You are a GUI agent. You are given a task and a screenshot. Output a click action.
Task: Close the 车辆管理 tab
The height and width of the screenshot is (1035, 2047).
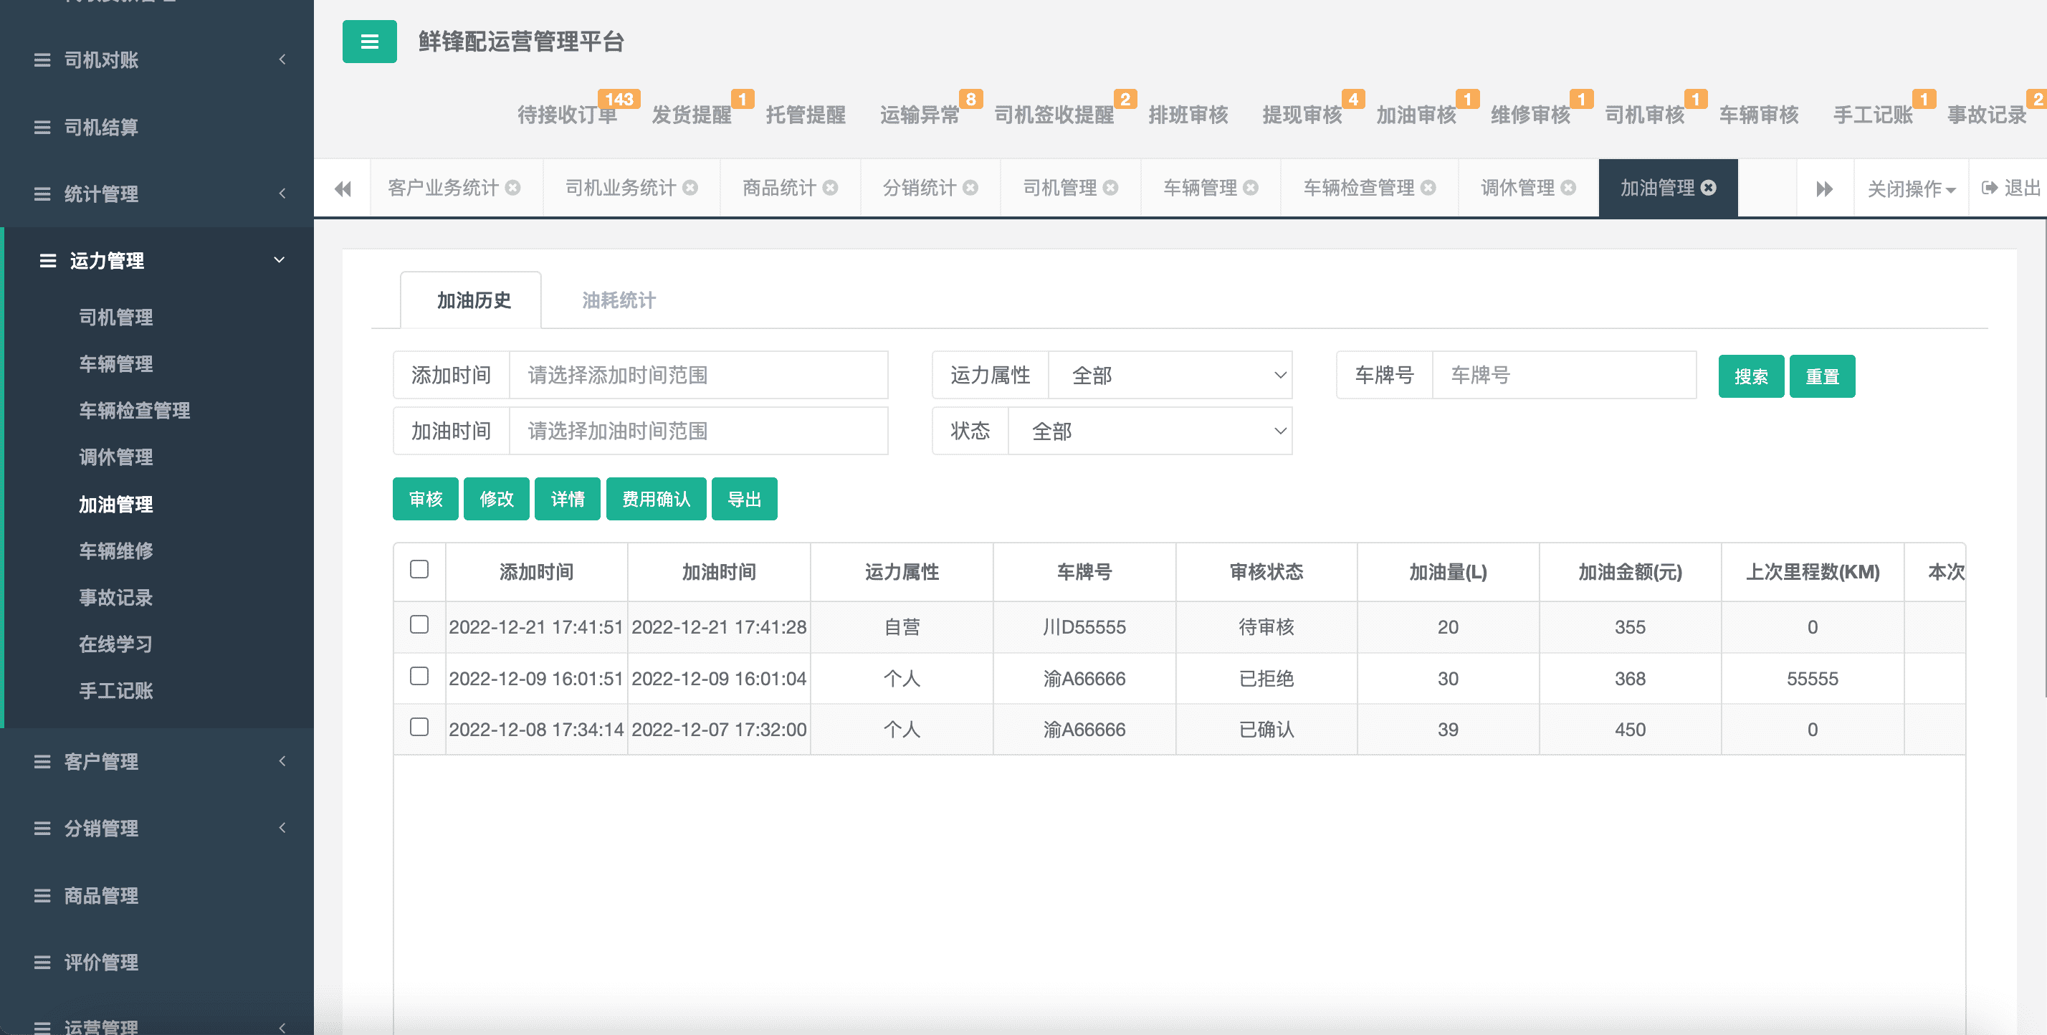1251,188
